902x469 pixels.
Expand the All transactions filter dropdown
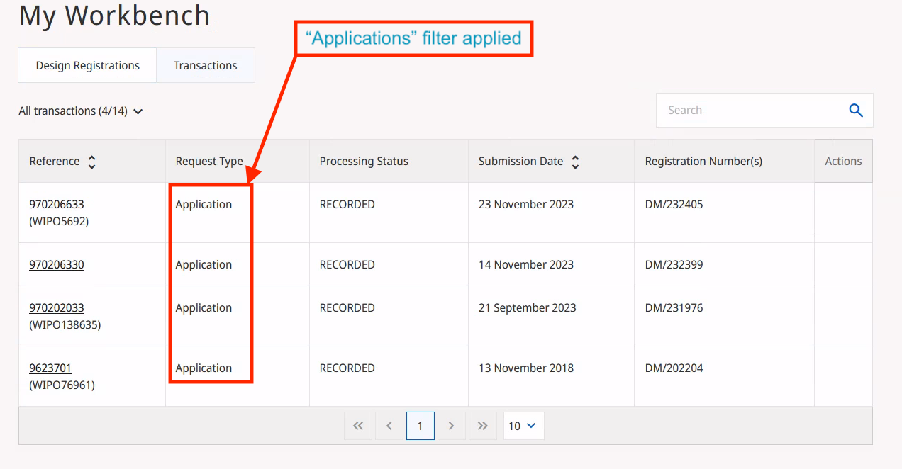[x=81, y=111]
